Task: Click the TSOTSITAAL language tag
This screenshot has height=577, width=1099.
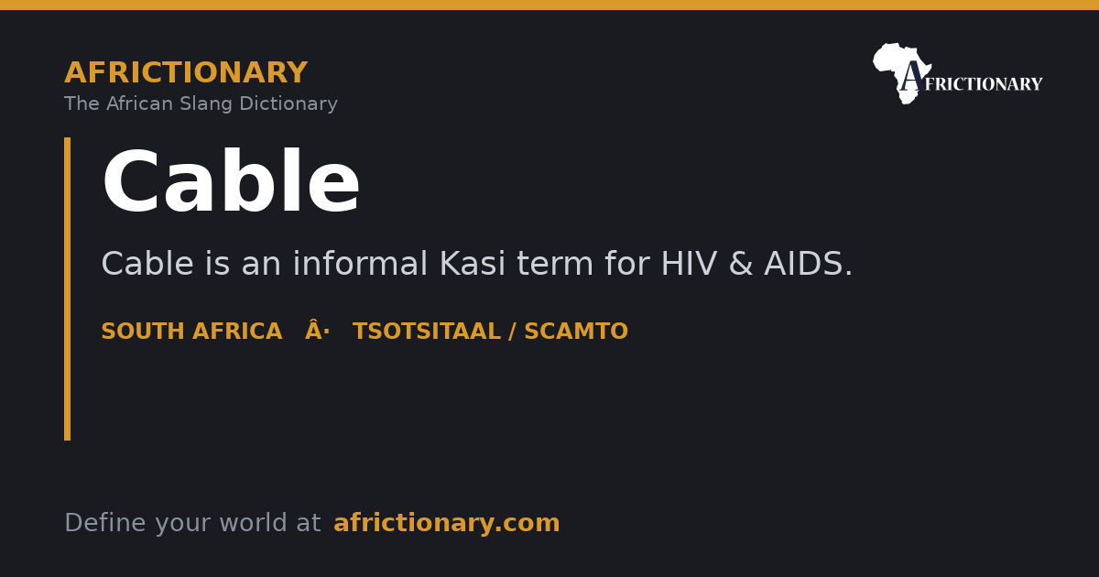Action: [427, 332]
